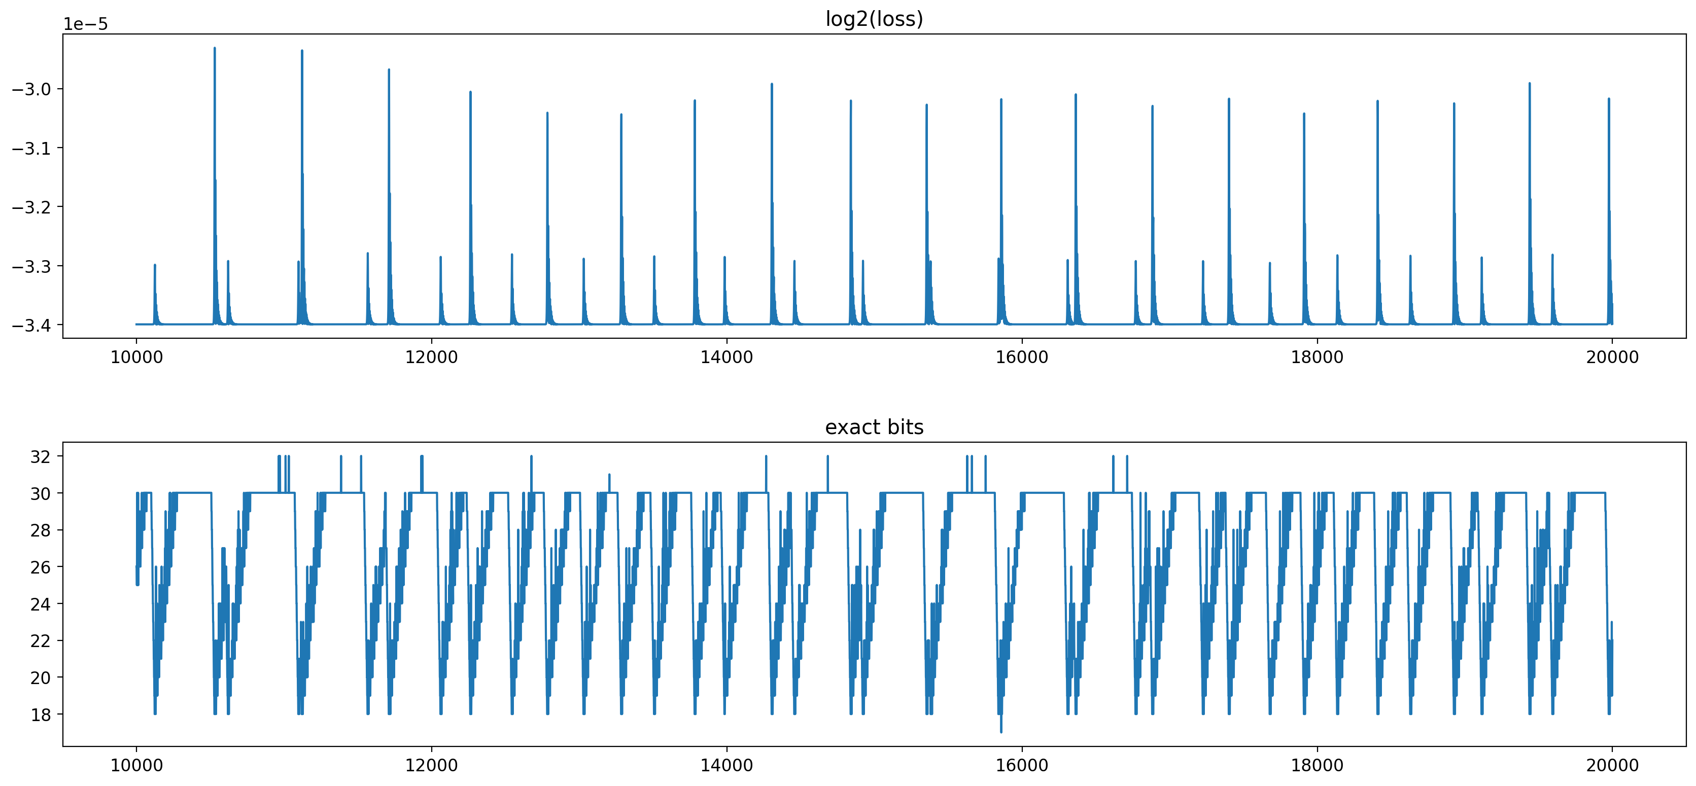Click the 22 y-axis tick in exact bits plot

[40, 640]
